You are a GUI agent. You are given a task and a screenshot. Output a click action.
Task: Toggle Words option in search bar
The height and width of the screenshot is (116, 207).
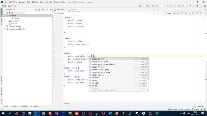(158, 14)
